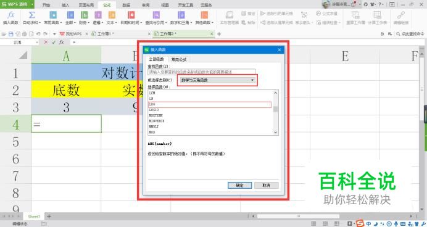Open the name box SUM dropdown arrow
427x227 pixels.
pyautogui.click(x=37, y=42)
